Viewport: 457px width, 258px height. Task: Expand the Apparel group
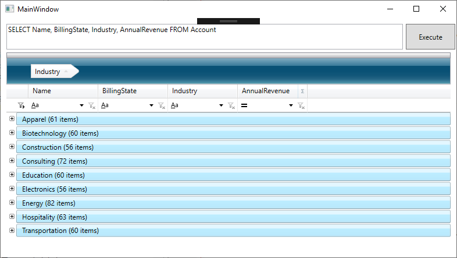pos(12,119)
